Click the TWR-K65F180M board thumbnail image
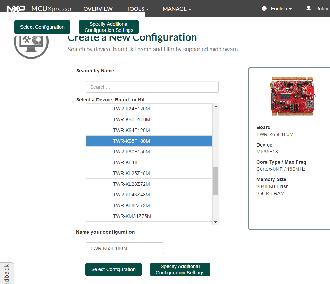This screenshot has width=330, height=284. (293, 96)
